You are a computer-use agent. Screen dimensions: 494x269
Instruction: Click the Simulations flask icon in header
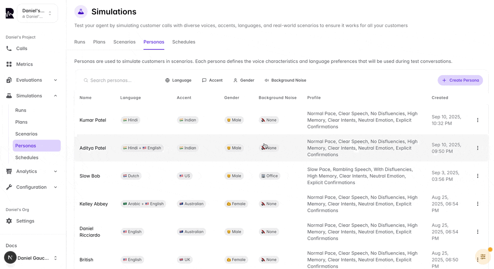click(81, 11)
